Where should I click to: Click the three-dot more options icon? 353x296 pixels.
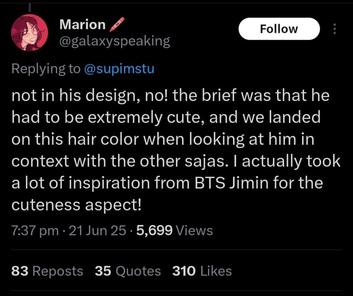click(x=334, y=29)
